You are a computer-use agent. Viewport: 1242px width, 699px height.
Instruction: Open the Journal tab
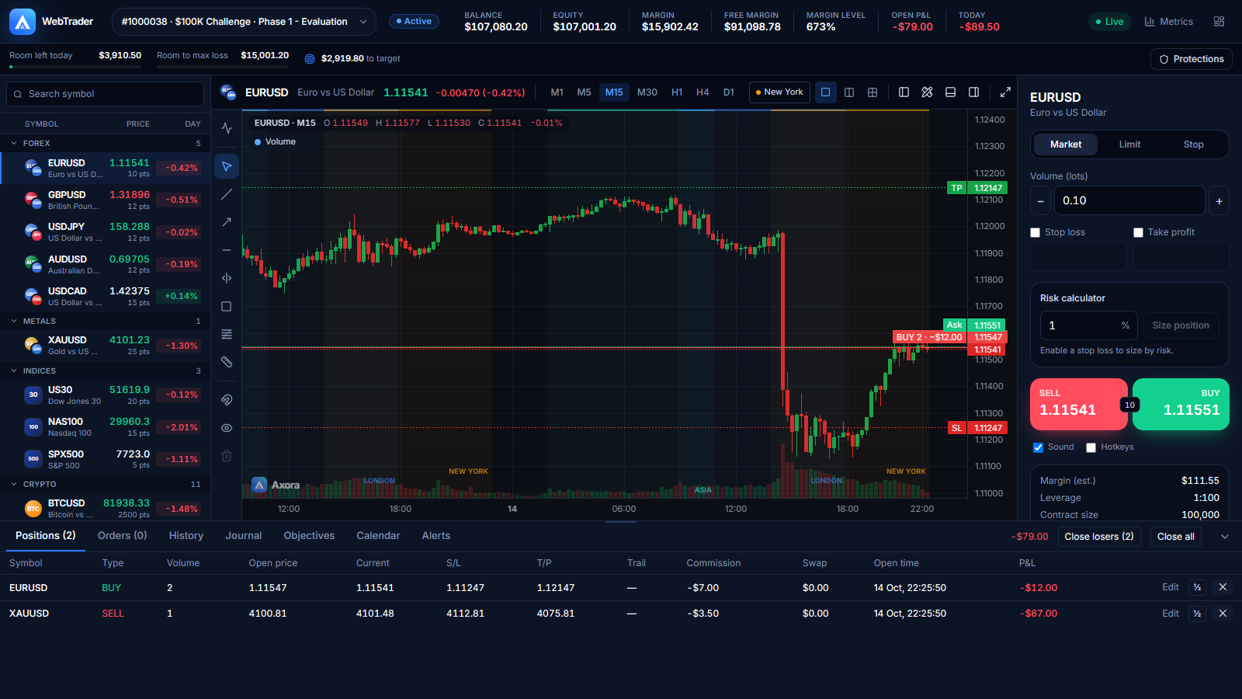244,536
